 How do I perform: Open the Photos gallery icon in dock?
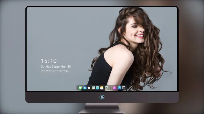coord(106,88)
